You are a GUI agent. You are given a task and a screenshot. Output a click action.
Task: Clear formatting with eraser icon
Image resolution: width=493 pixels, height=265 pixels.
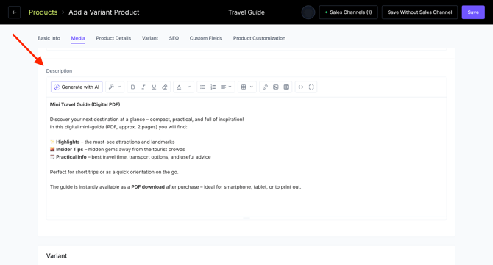[x=164, y=87]
